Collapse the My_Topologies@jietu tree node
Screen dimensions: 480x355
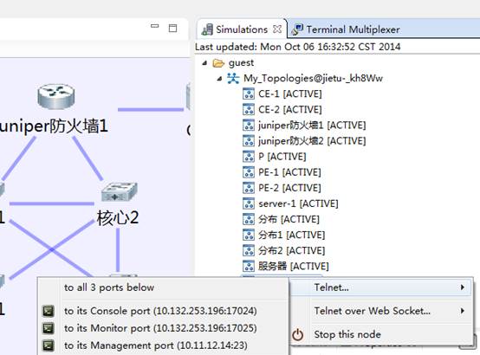pos(219,79)
